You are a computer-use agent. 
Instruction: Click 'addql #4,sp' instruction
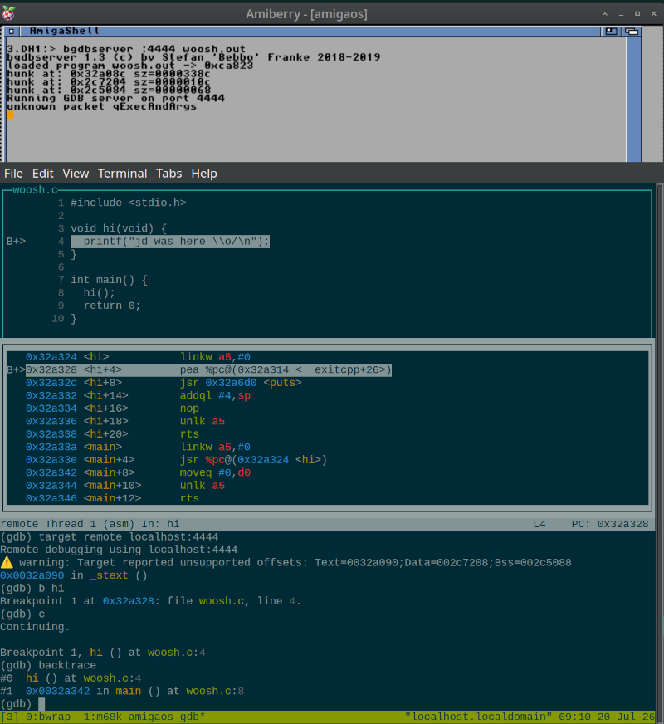[215, 396]
